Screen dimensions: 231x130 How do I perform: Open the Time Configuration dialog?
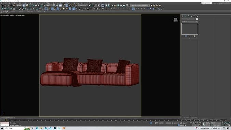point(200,125)
